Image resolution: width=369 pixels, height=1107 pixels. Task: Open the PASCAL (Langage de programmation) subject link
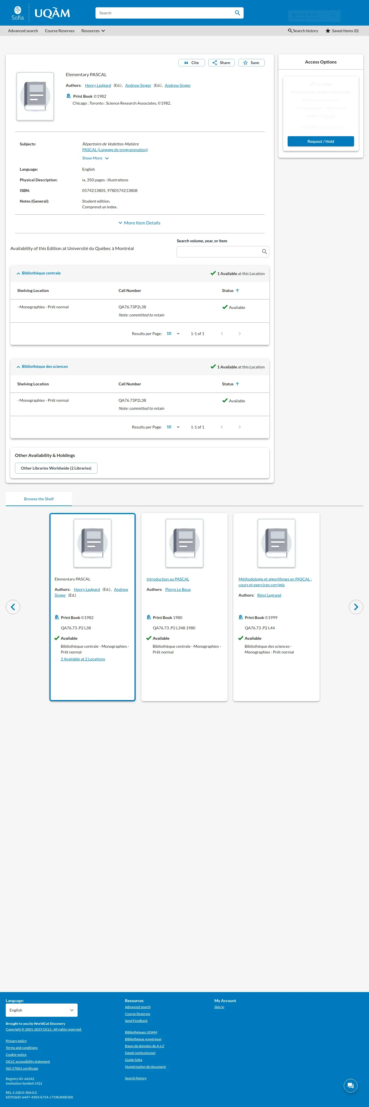(x=115, y=150)
